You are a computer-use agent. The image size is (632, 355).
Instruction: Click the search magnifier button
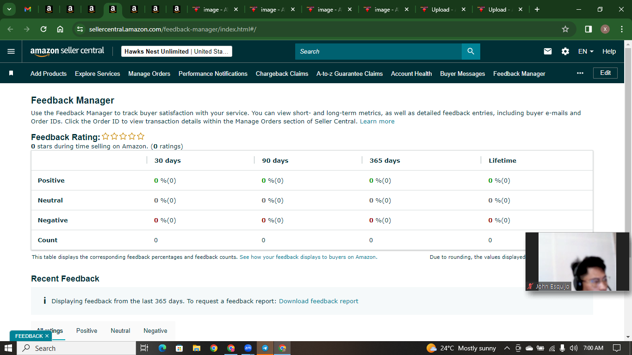[x=471, y=51]
